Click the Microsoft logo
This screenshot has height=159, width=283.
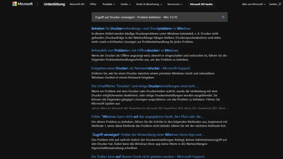pos(23,4)
